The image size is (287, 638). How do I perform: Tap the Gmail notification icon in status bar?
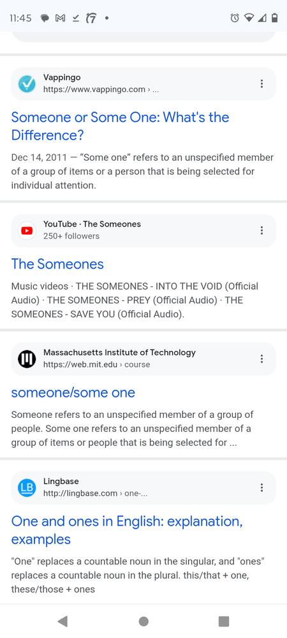[60, 18]
